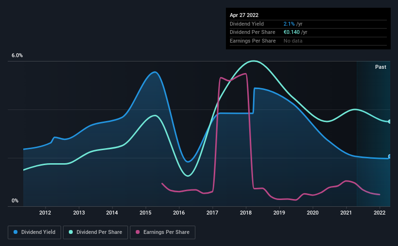
Task: Select the Dividend Per Share endpoint marker
Action: [390, 122]
